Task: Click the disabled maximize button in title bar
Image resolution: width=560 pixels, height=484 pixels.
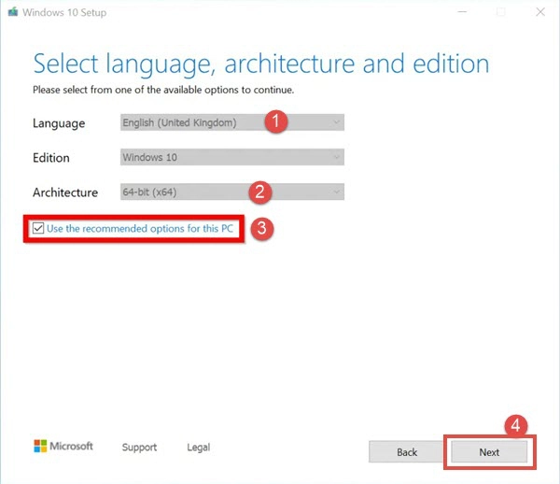Action: 501,12
